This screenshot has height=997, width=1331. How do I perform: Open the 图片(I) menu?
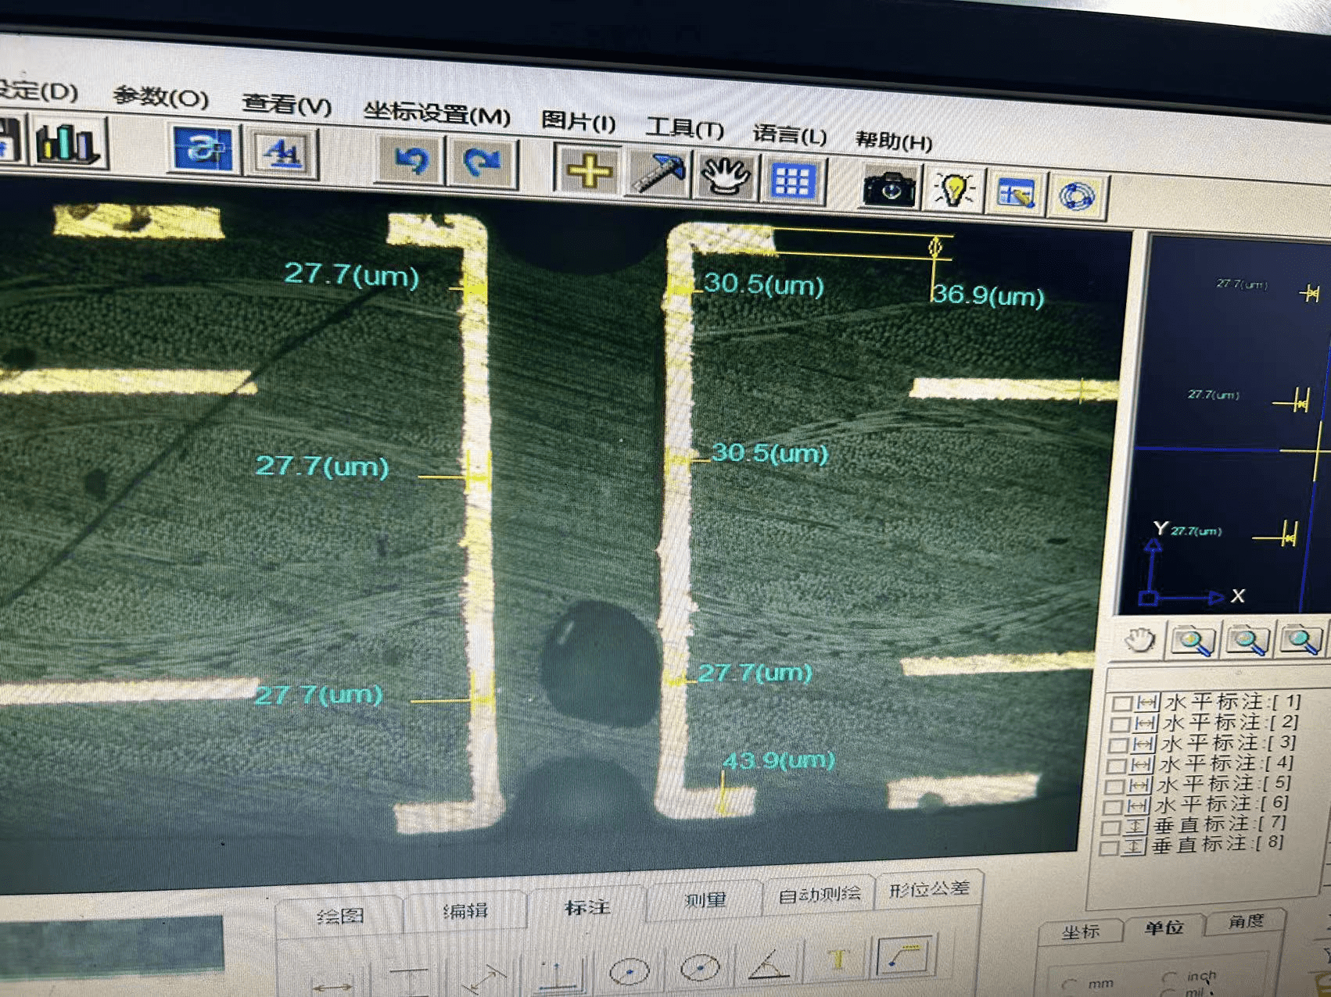point(578,121)
